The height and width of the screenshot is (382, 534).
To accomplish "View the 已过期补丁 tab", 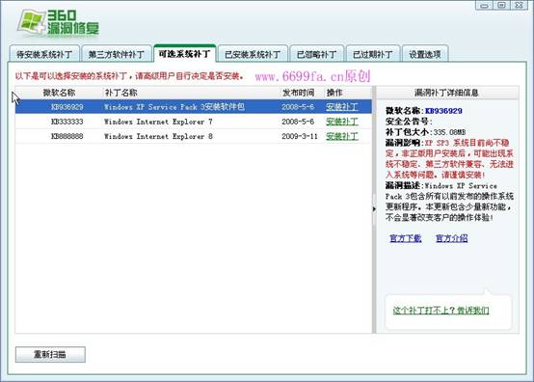I will click(373, 54).
